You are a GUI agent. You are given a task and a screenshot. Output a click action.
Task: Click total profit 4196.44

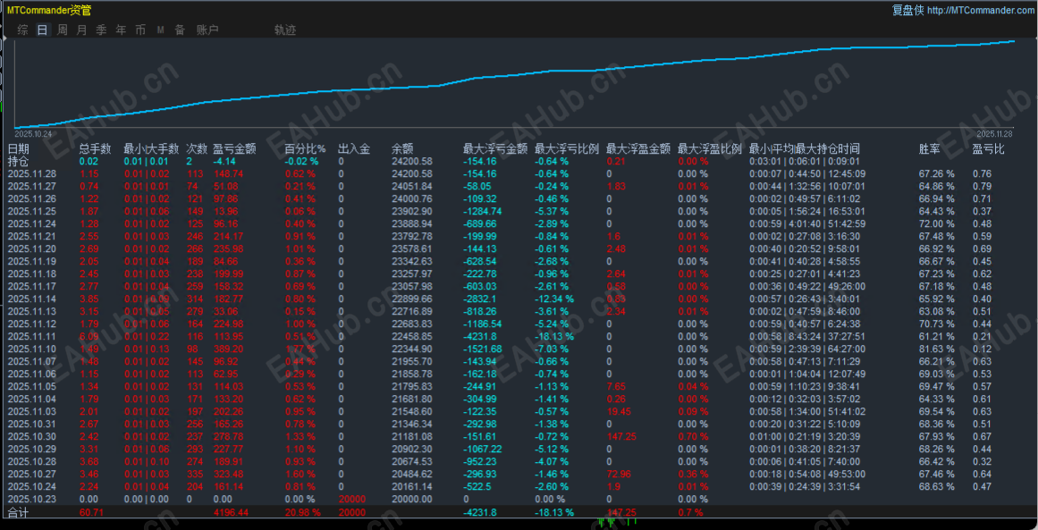(231, 512)
